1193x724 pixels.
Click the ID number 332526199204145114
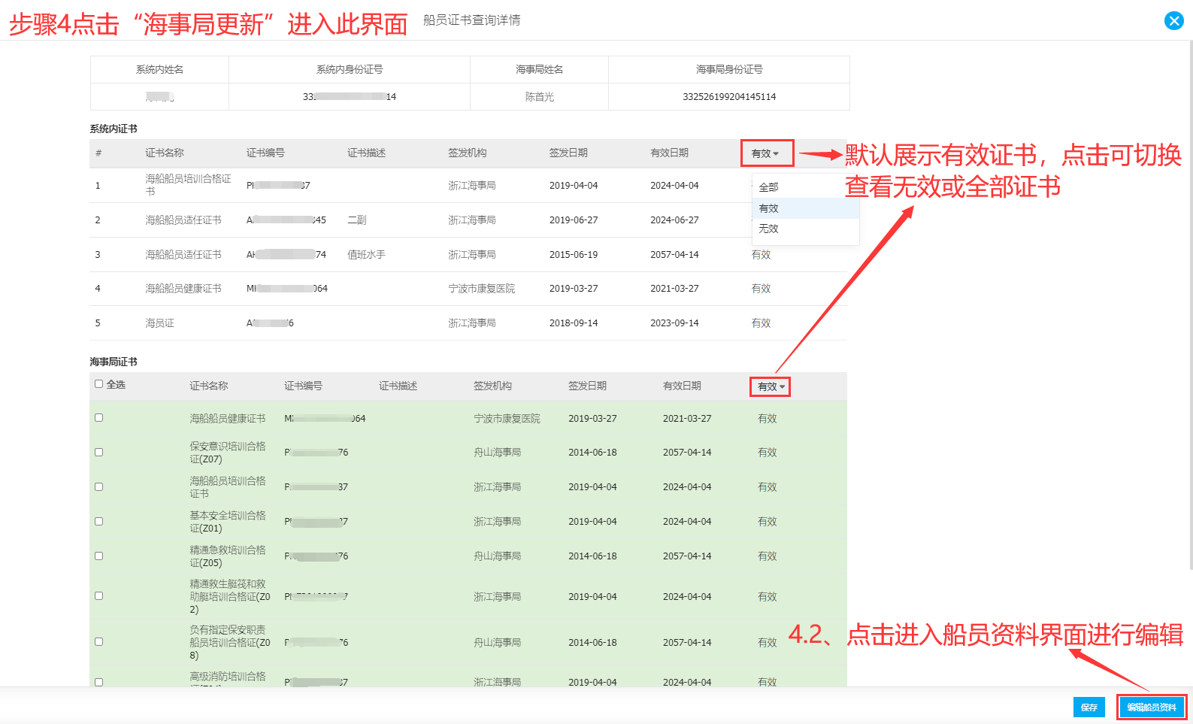[729, 97]
